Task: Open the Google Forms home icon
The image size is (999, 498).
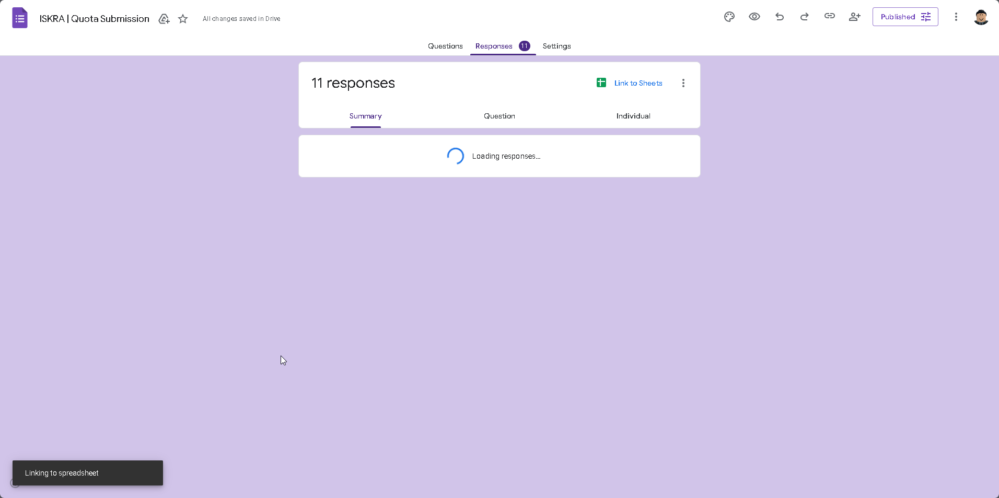Action: click(20, 18)
